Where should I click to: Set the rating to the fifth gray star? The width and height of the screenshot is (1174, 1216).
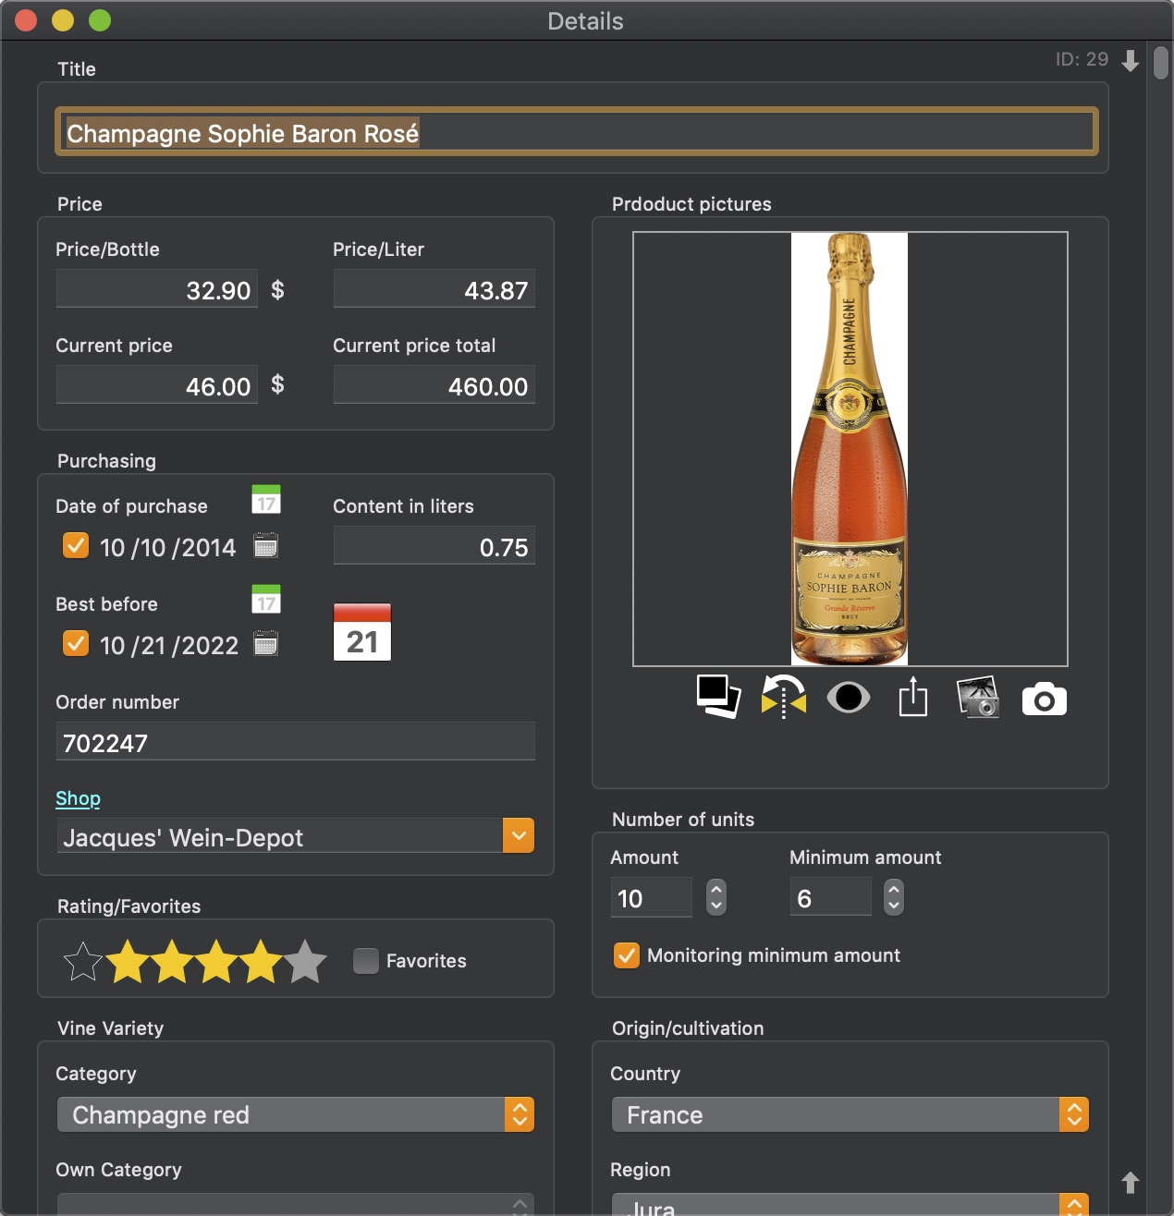pyautogui.click(x=305, y=962)
